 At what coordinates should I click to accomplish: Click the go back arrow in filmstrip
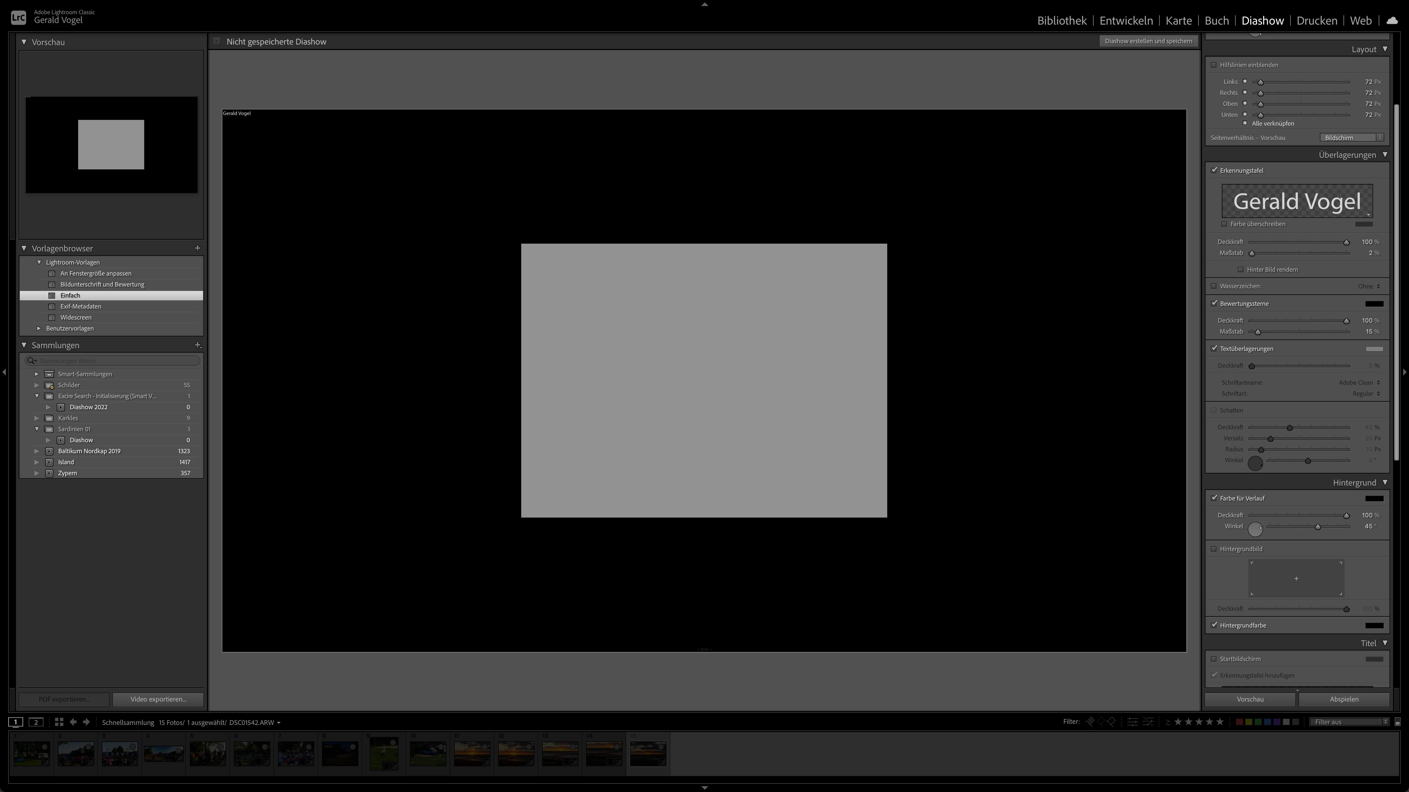click(x=73, y=722)
